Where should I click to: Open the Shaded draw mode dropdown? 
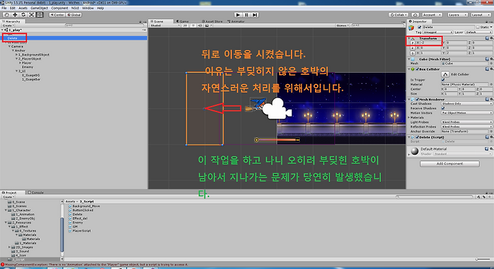click(x=165, y=25)
